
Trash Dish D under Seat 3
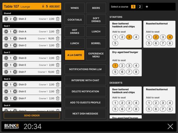pos(58,84)
